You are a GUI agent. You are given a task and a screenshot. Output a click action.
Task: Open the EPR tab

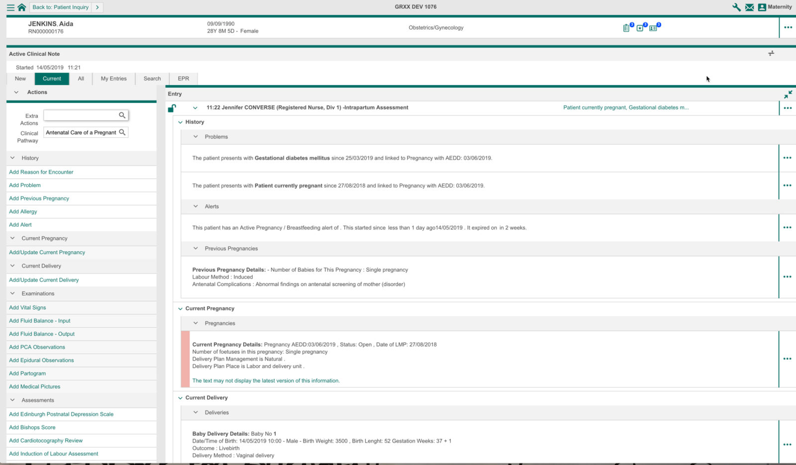183,79
